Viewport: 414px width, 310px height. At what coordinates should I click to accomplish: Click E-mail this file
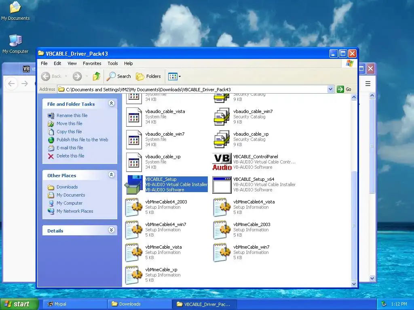[70, 148]
